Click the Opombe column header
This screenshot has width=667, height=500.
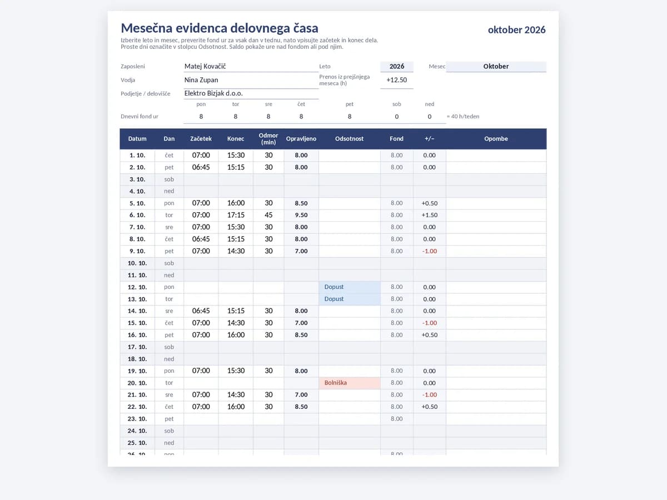(496, 139)
